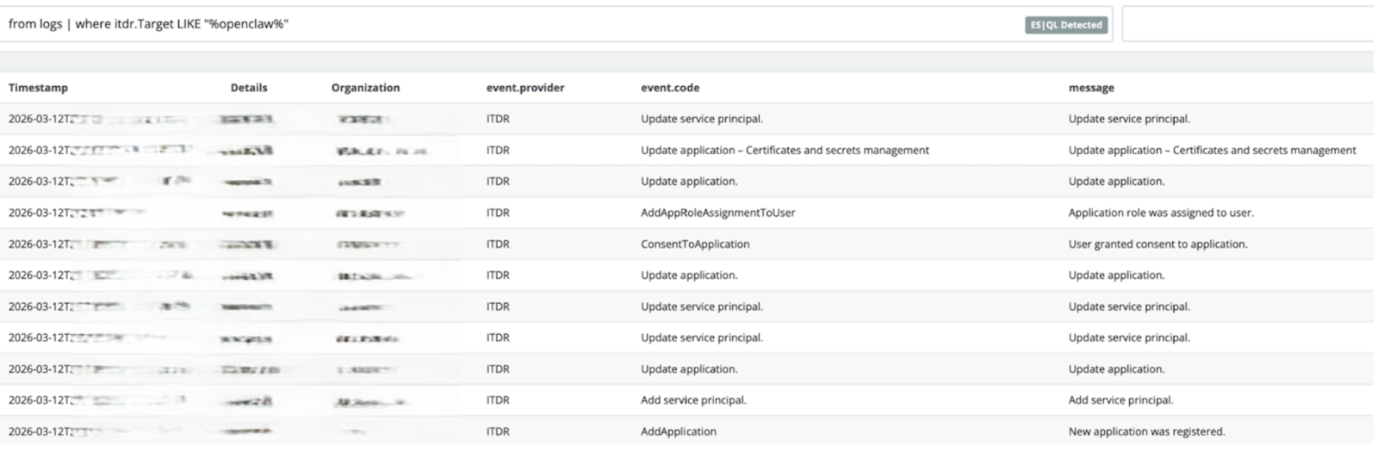The height and width of the screenshot is (452, 1378).
Task: Select message 'Application role was assigned to user.'
Action: pos(1161,213)
